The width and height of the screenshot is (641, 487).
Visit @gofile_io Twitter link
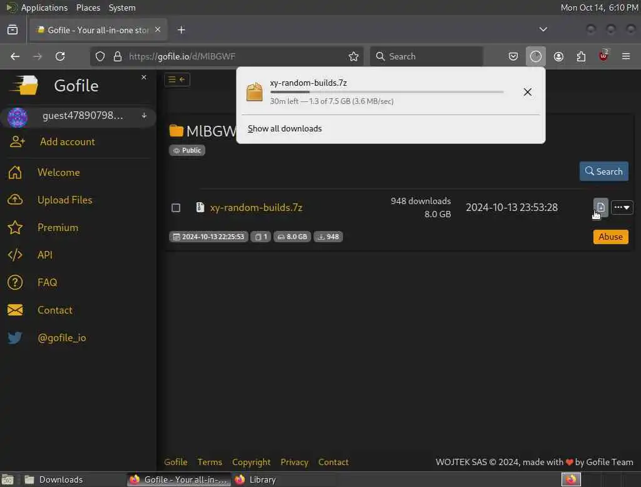[62, 338]
